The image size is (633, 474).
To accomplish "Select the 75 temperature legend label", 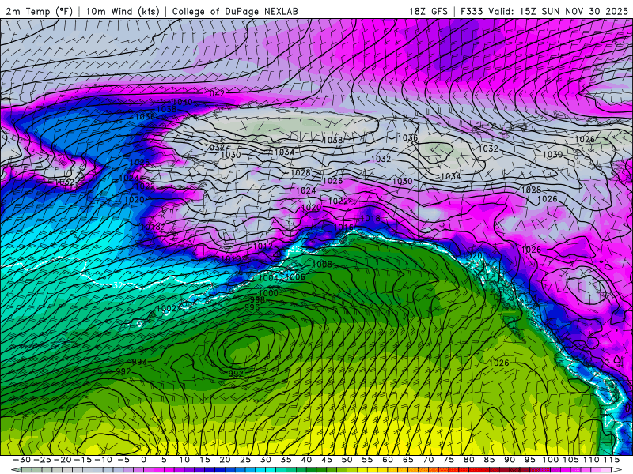I will [x=449, y=460].
